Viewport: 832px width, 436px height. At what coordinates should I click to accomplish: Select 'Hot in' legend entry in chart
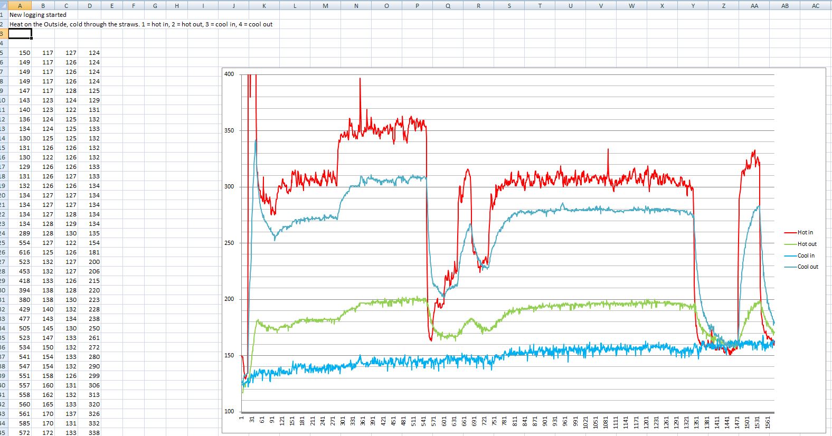[x=799, y=232]
